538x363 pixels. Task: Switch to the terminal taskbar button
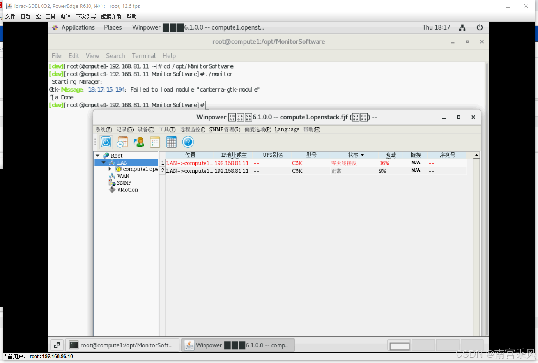pyautogui.click(x=122, y=345)
